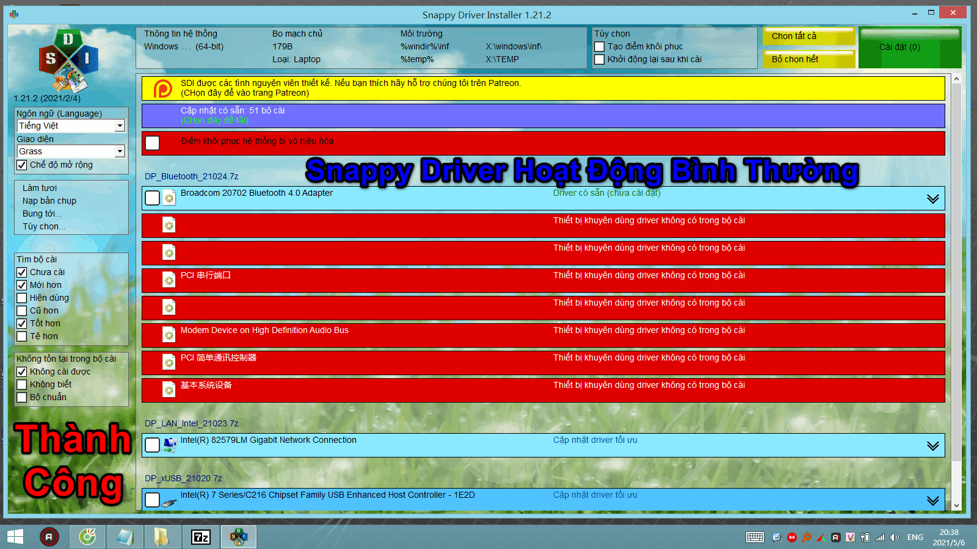977x549 pixels.
Task: Select the Intel 82579LM Gigabit driver checkbox
Action: click(x=153, y=445)
